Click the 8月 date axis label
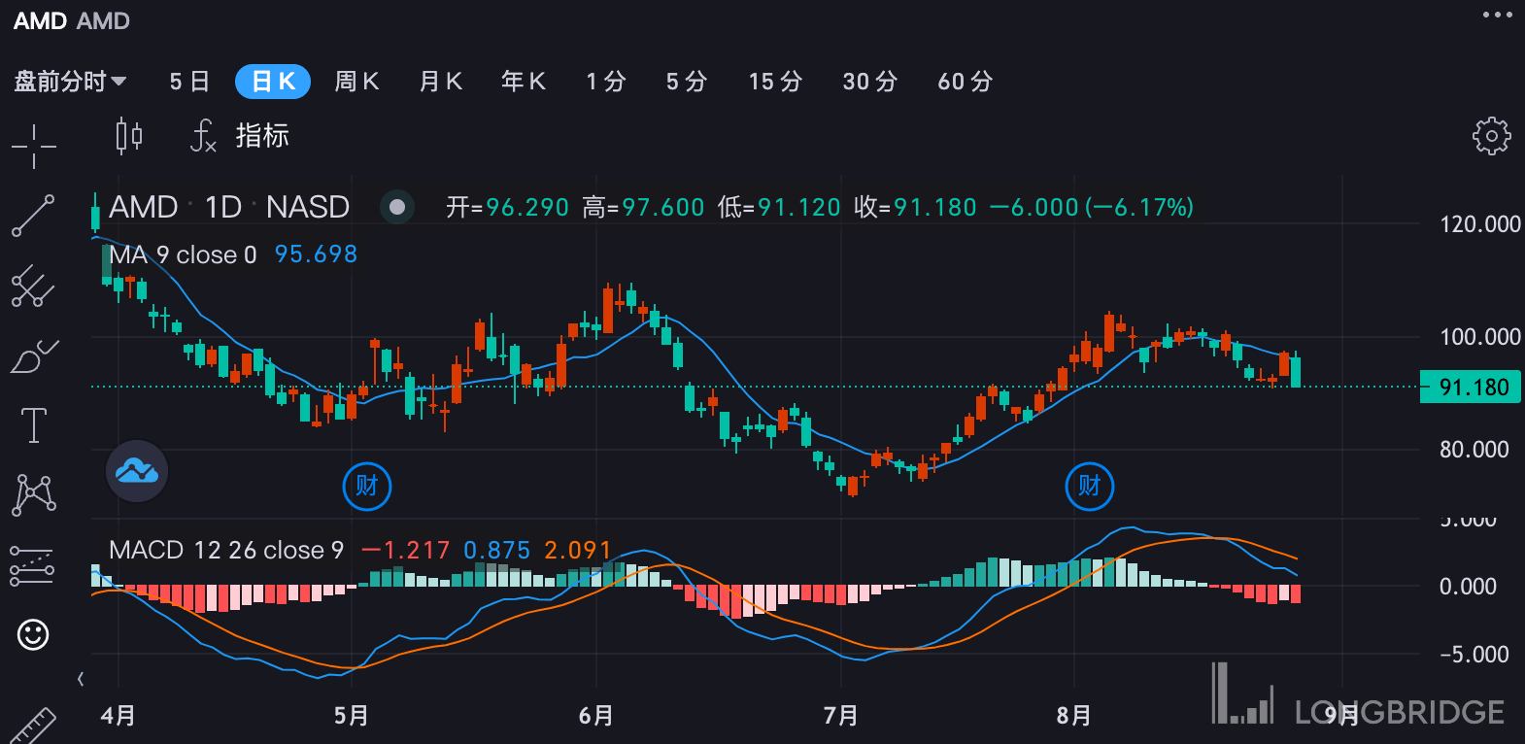Screen dimensions: 1525x744 [1074, 716]
